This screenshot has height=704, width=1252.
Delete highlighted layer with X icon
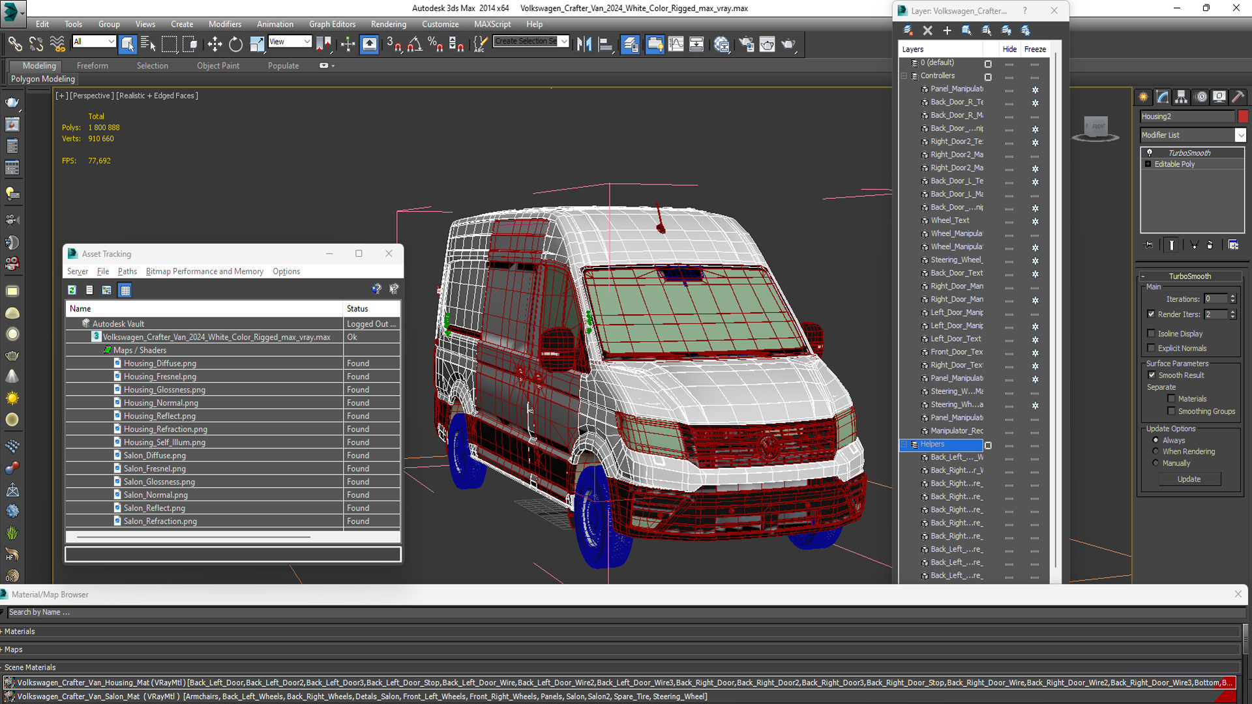(927, 31)
